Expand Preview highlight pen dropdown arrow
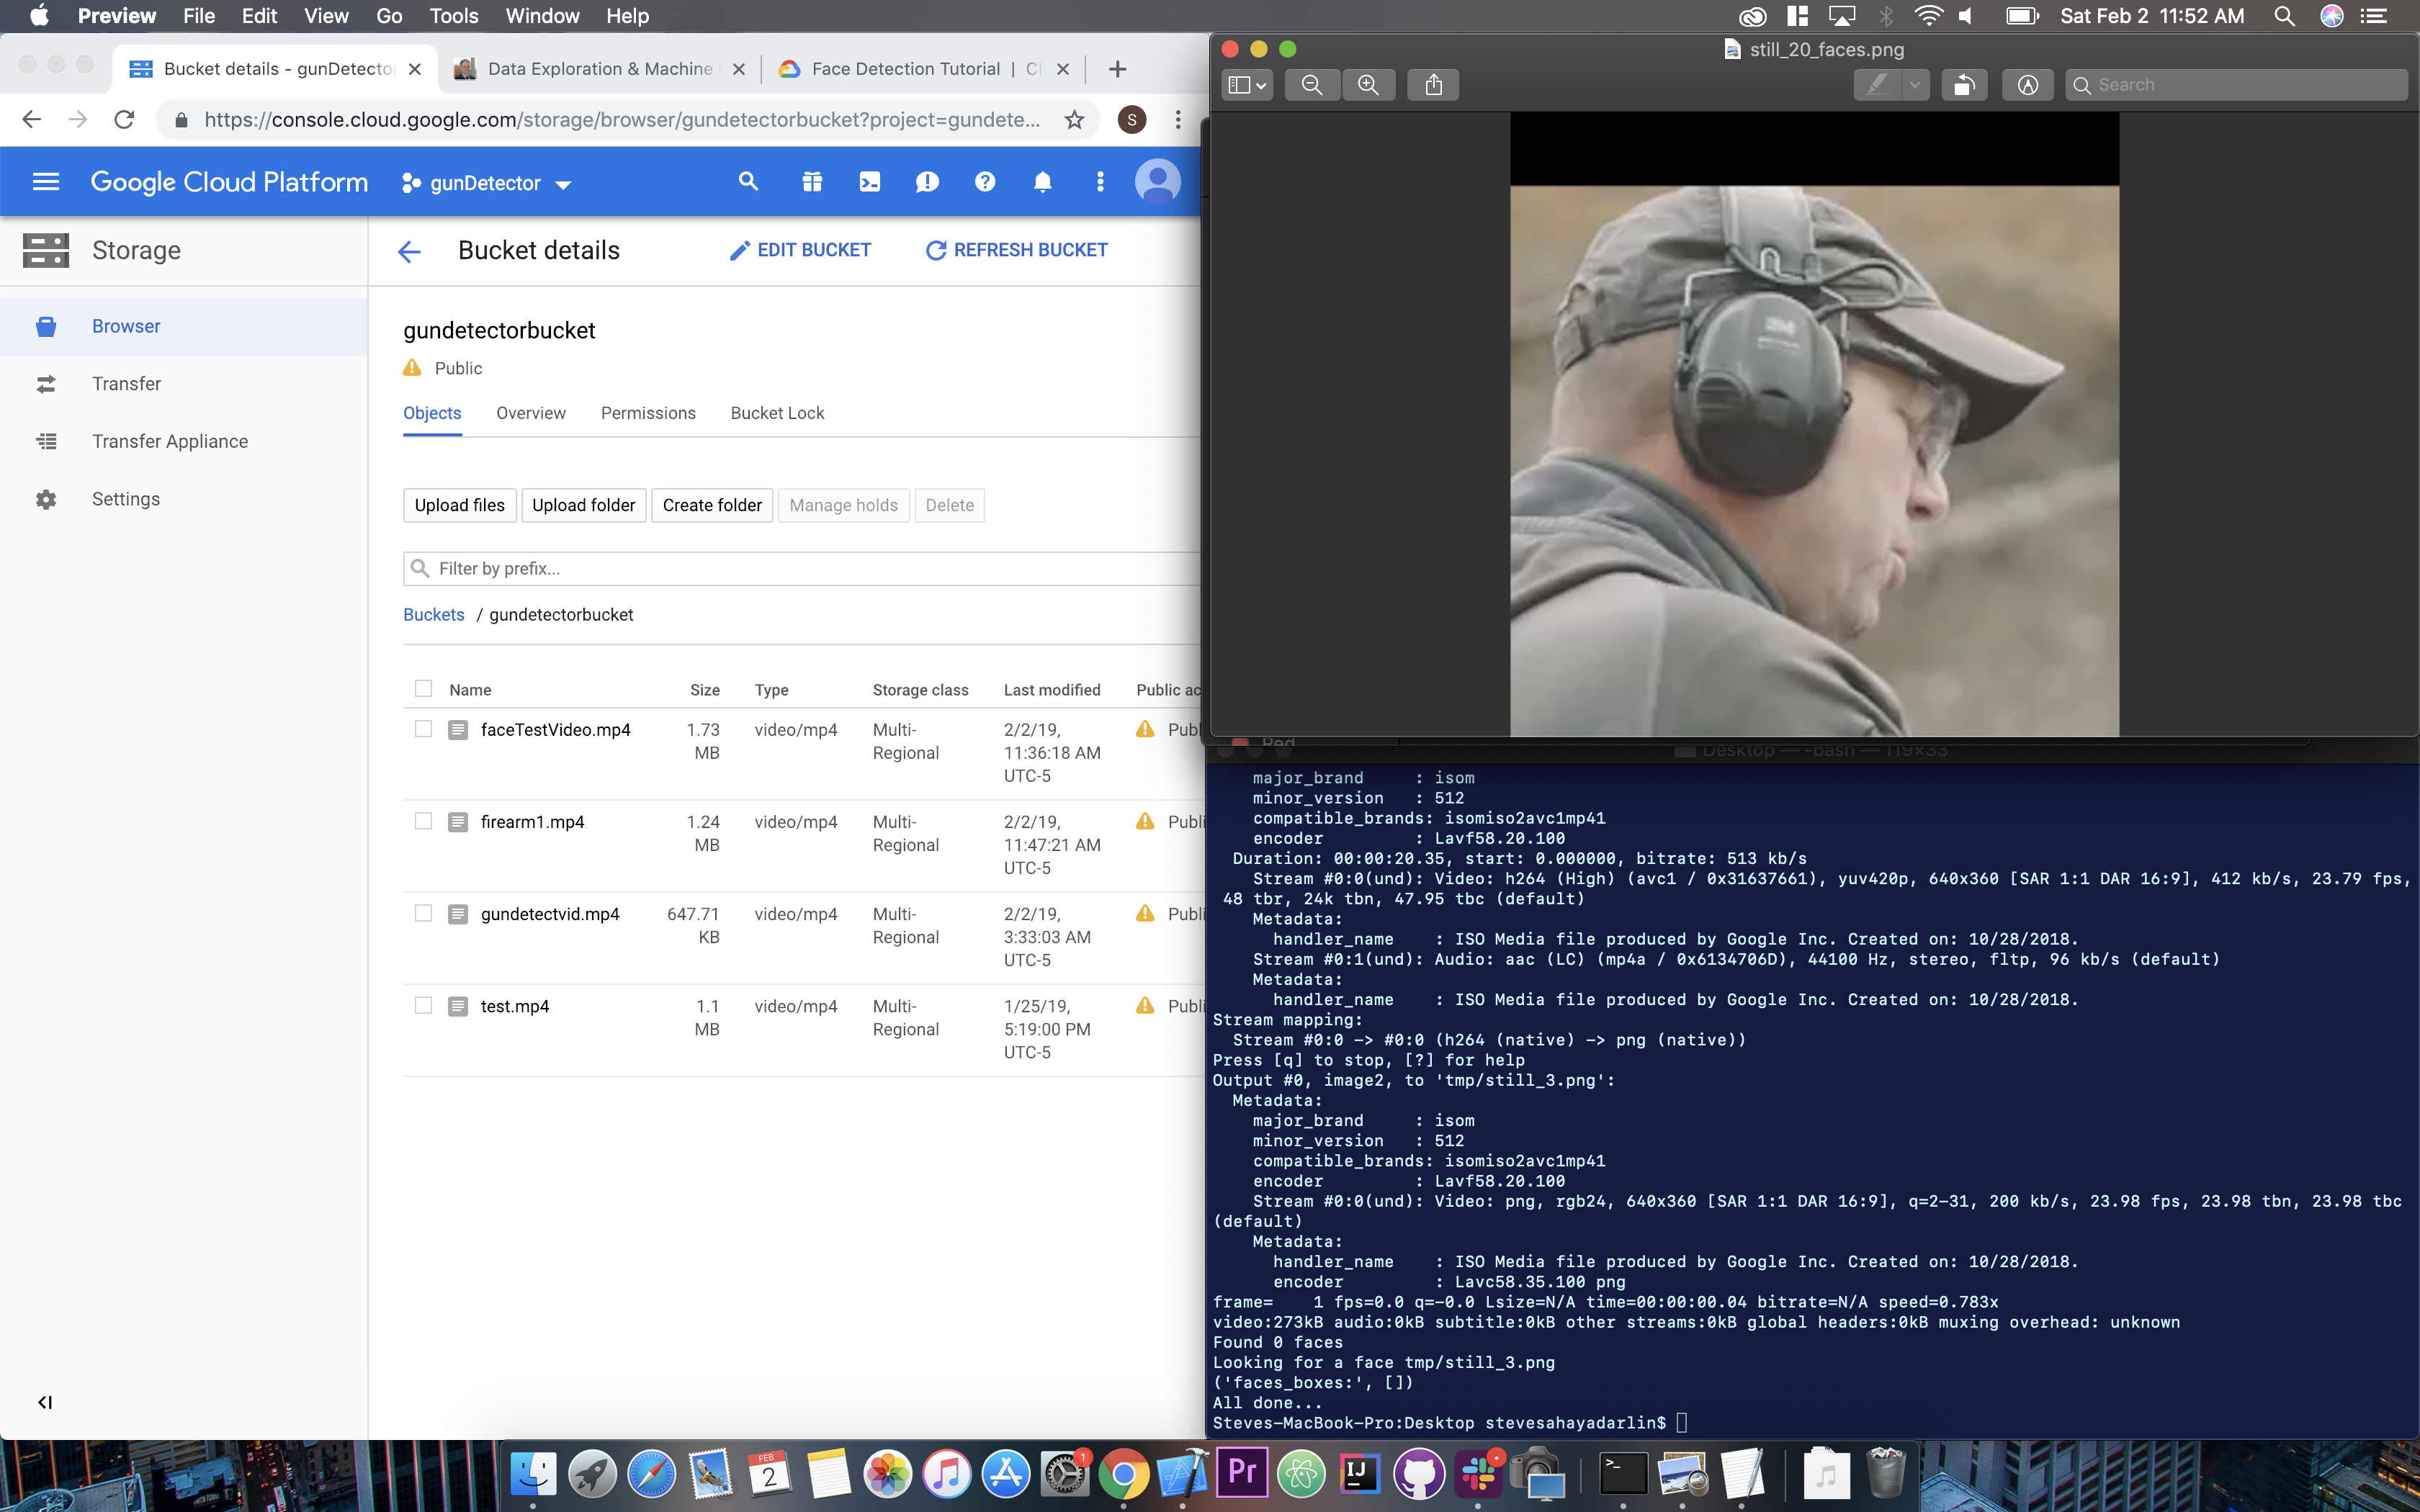The image size is (2420, 1512). click(1914, 85)
